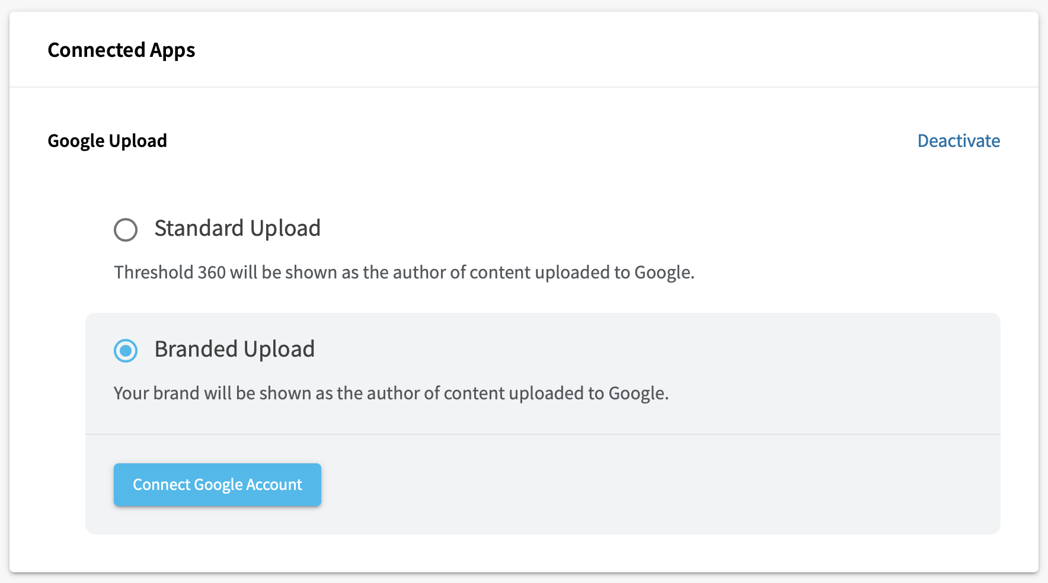
Task: Click the 'Your brand will be shown' description
Action: click(x=391, y=393)
